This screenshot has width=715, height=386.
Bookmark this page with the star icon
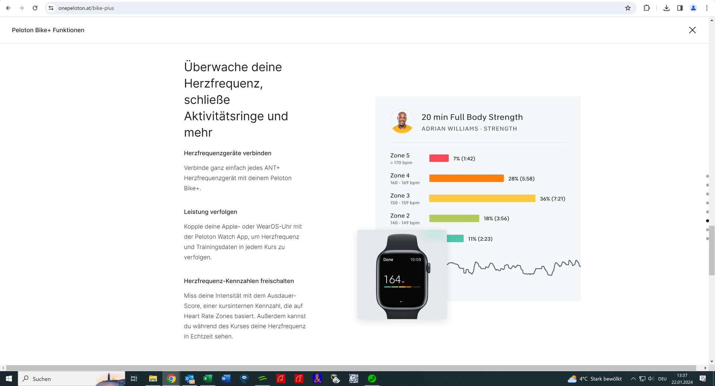pyautogui.click(x=628, y=8)
